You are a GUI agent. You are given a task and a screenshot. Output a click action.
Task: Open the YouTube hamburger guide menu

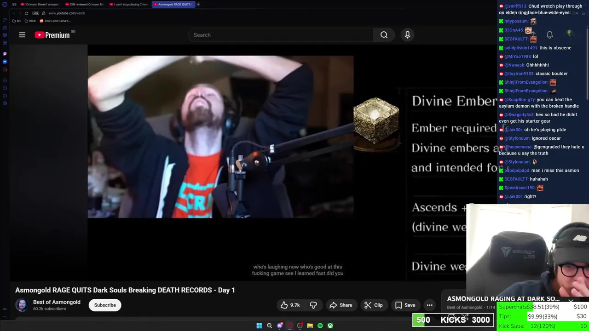pyautogui.click(x=22, y=35)
